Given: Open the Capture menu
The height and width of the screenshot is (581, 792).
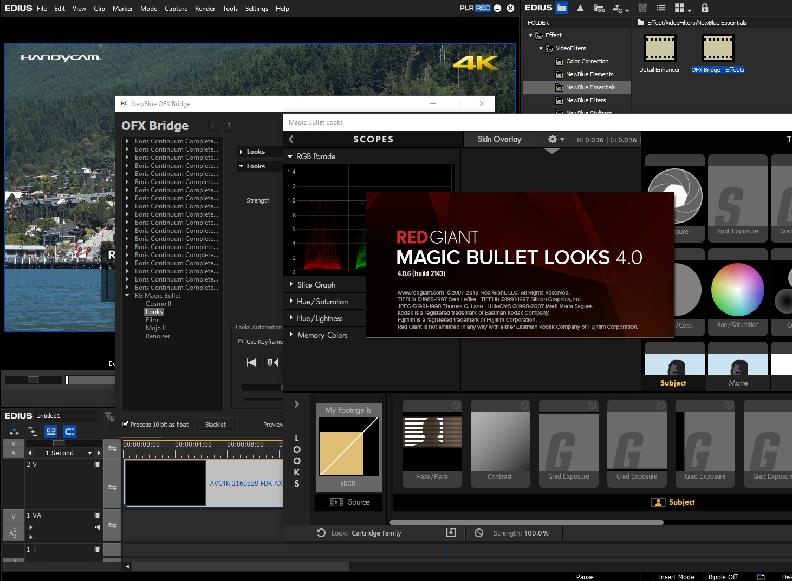Looking at the screenshot, I should point(176,9).
